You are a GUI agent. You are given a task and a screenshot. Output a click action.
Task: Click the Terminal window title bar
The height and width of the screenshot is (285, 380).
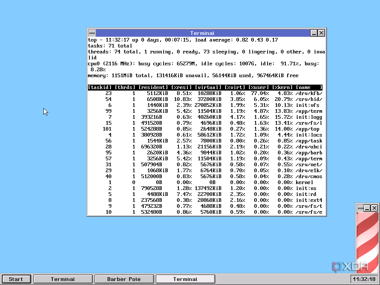202,33
